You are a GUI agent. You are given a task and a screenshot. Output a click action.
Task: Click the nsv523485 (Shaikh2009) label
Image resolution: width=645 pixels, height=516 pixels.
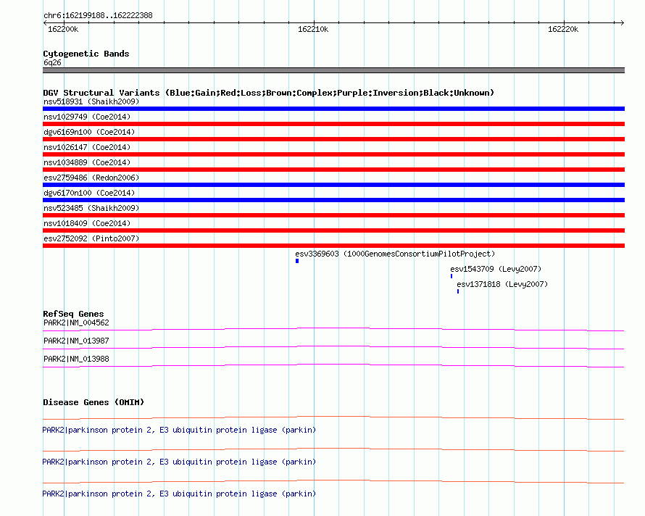click(91, 208)
